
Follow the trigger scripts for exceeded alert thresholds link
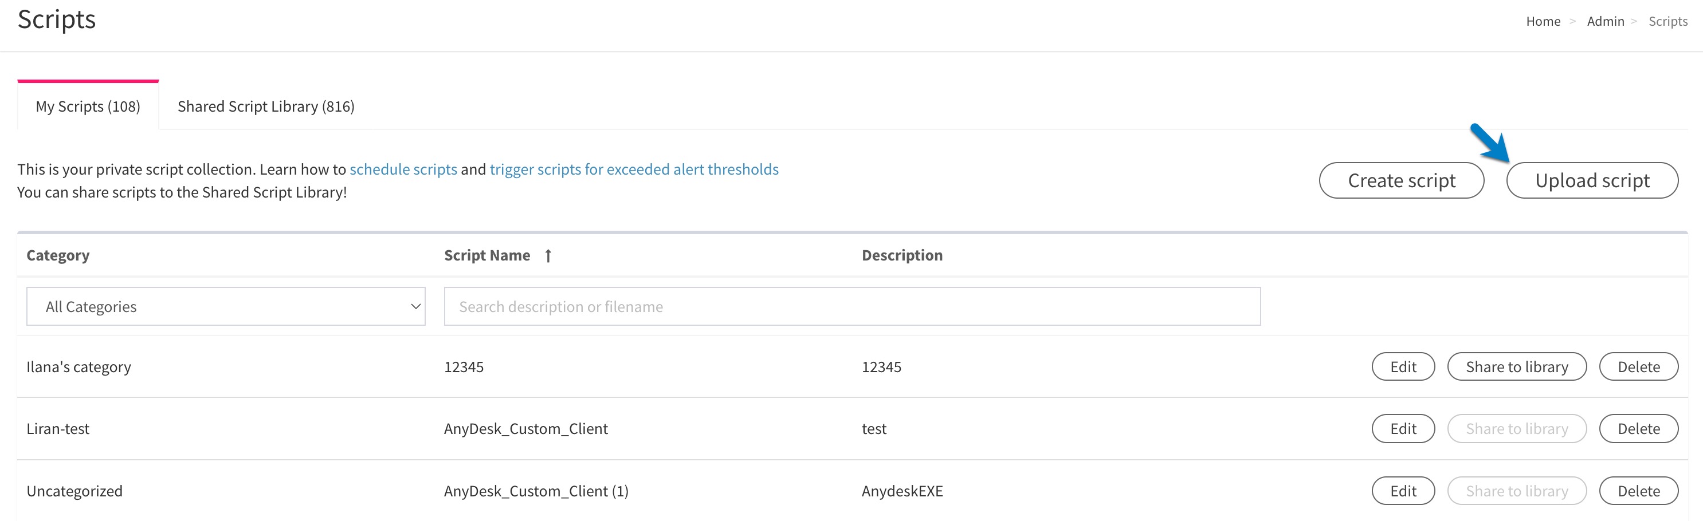[x=633, y=169]
